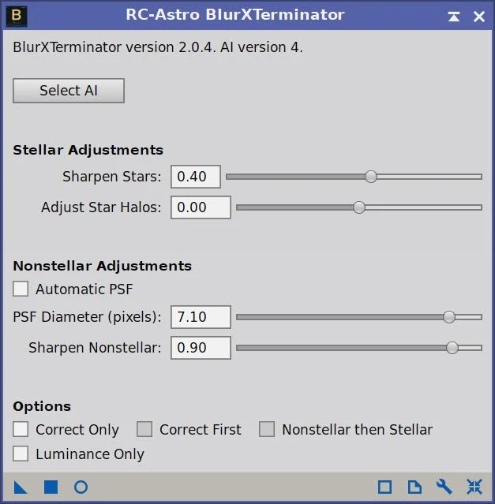The image size is (495, 504).
Task: Click the Sharpen Stars value field
Action: [196, 177]
